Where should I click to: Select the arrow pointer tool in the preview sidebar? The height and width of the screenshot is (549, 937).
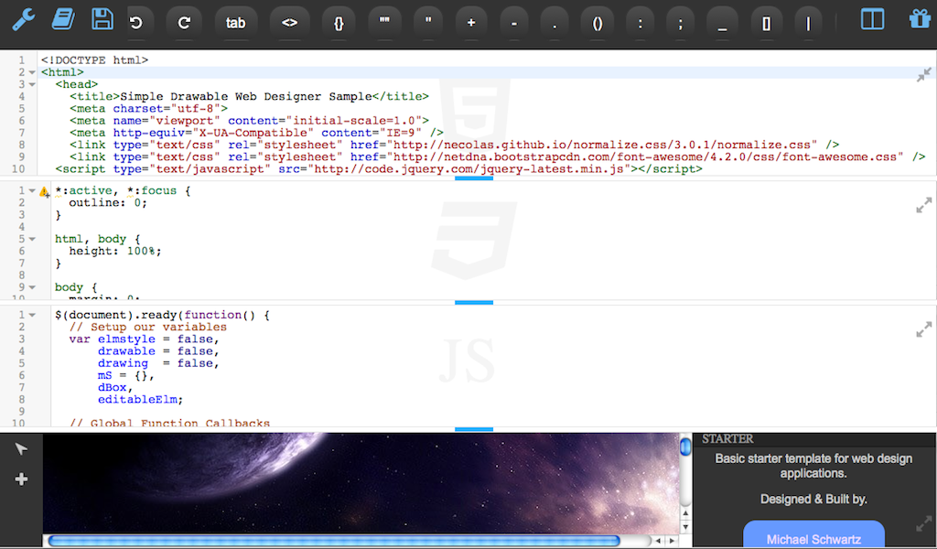click(x=21, y=448)
